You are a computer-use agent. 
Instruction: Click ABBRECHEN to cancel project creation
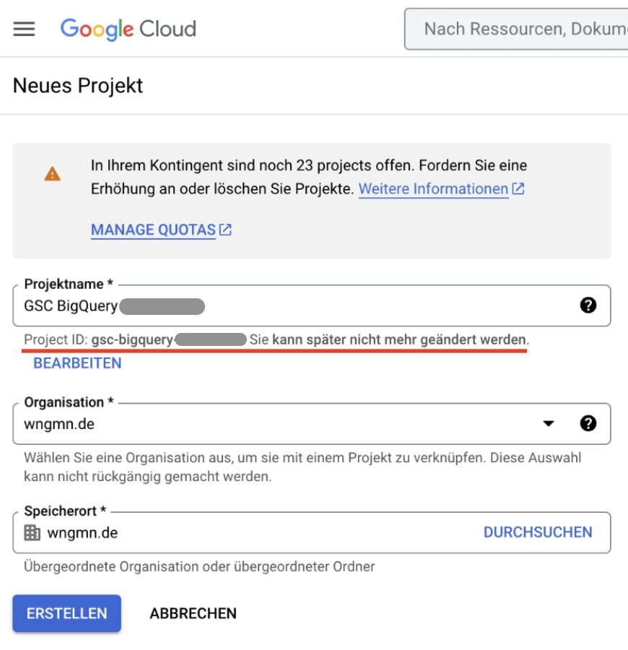point(192,613)
